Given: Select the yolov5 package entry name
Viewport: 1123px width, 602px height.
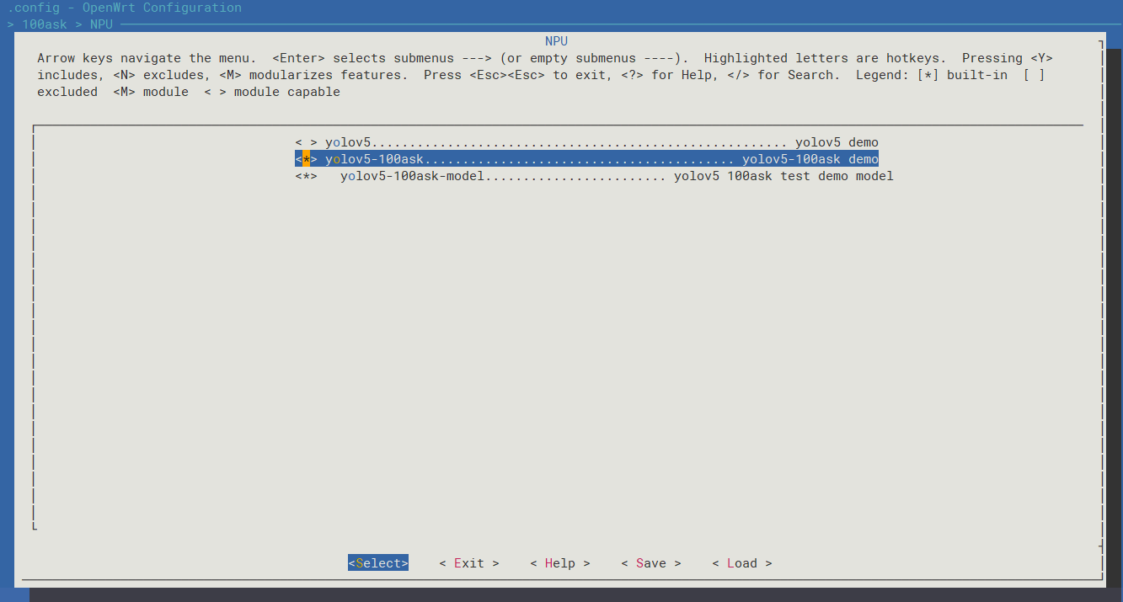Looking at the screenshot, I should pyautogui.click(x=348, y=142).
